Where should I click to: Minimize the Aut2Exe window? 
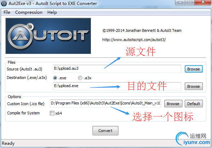click(x=180, y=2)
